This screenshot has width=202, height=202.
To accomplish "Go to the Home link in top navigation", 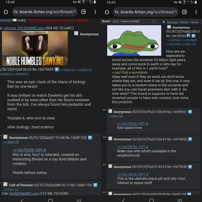I will pyautogui.click(x=194, y=22).
